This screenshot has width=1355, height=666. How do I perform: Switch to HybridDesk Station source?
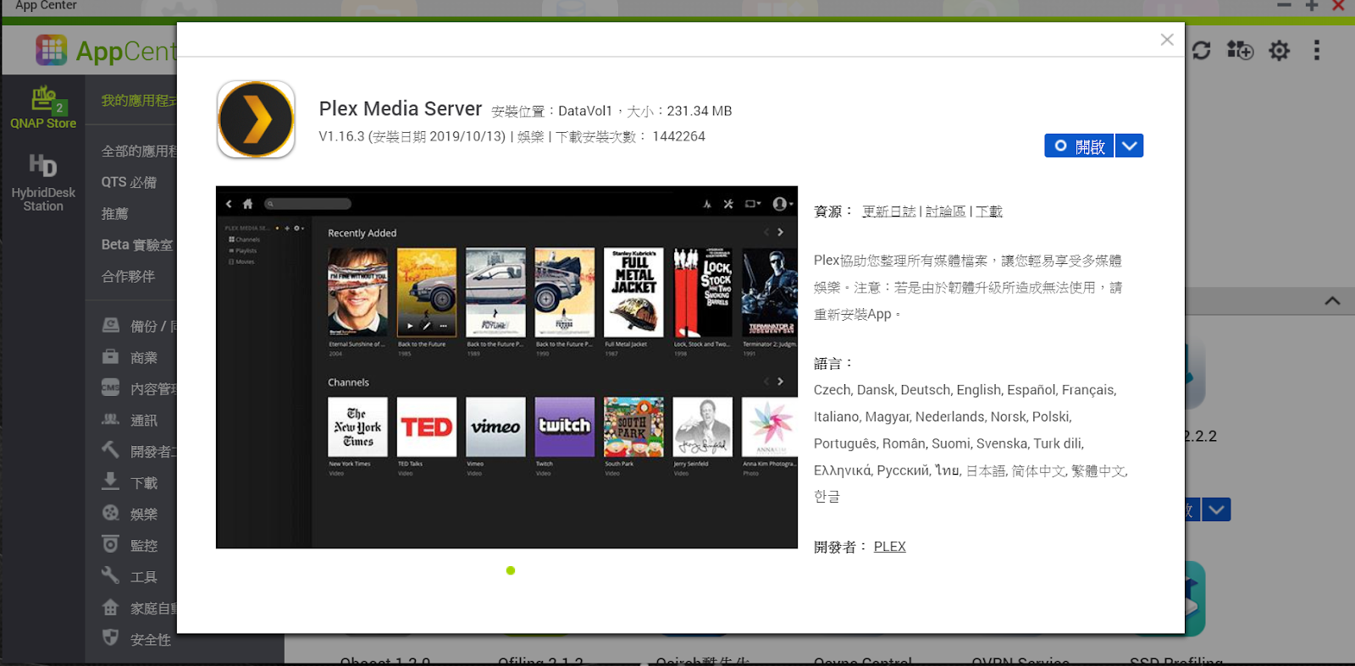click(x=43, y=182)
